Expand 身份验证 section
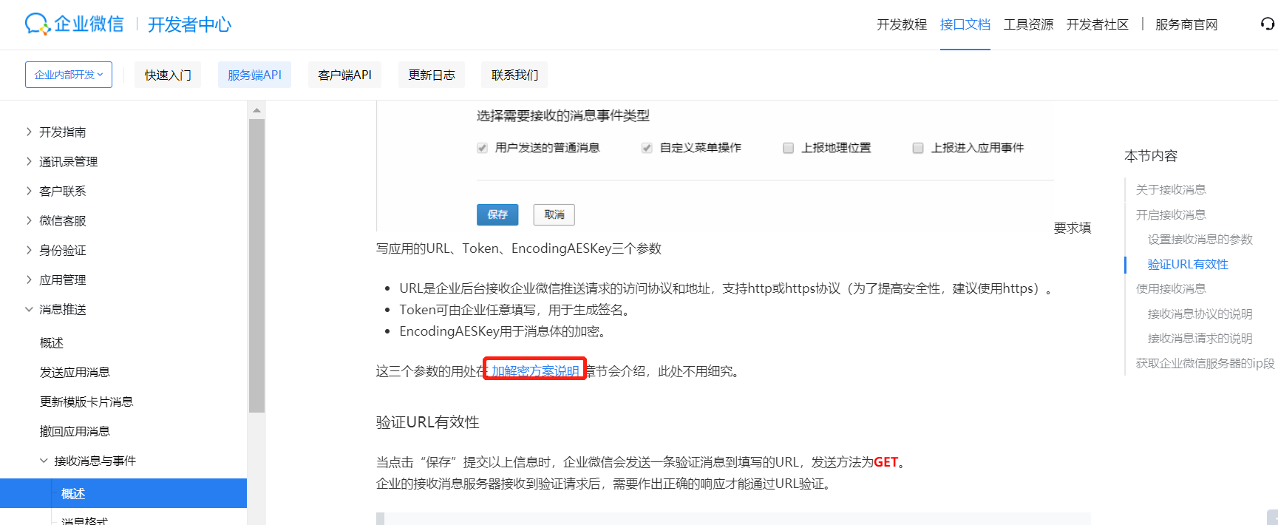This screenshot has width=1278, height=525. (29, 250)
